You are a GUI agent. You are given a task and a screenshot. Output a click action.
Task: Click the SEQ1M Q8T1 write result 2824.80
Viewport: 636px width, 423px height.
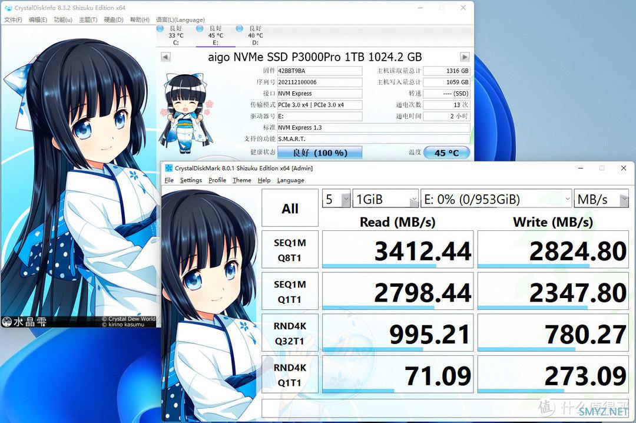(553, 250)
